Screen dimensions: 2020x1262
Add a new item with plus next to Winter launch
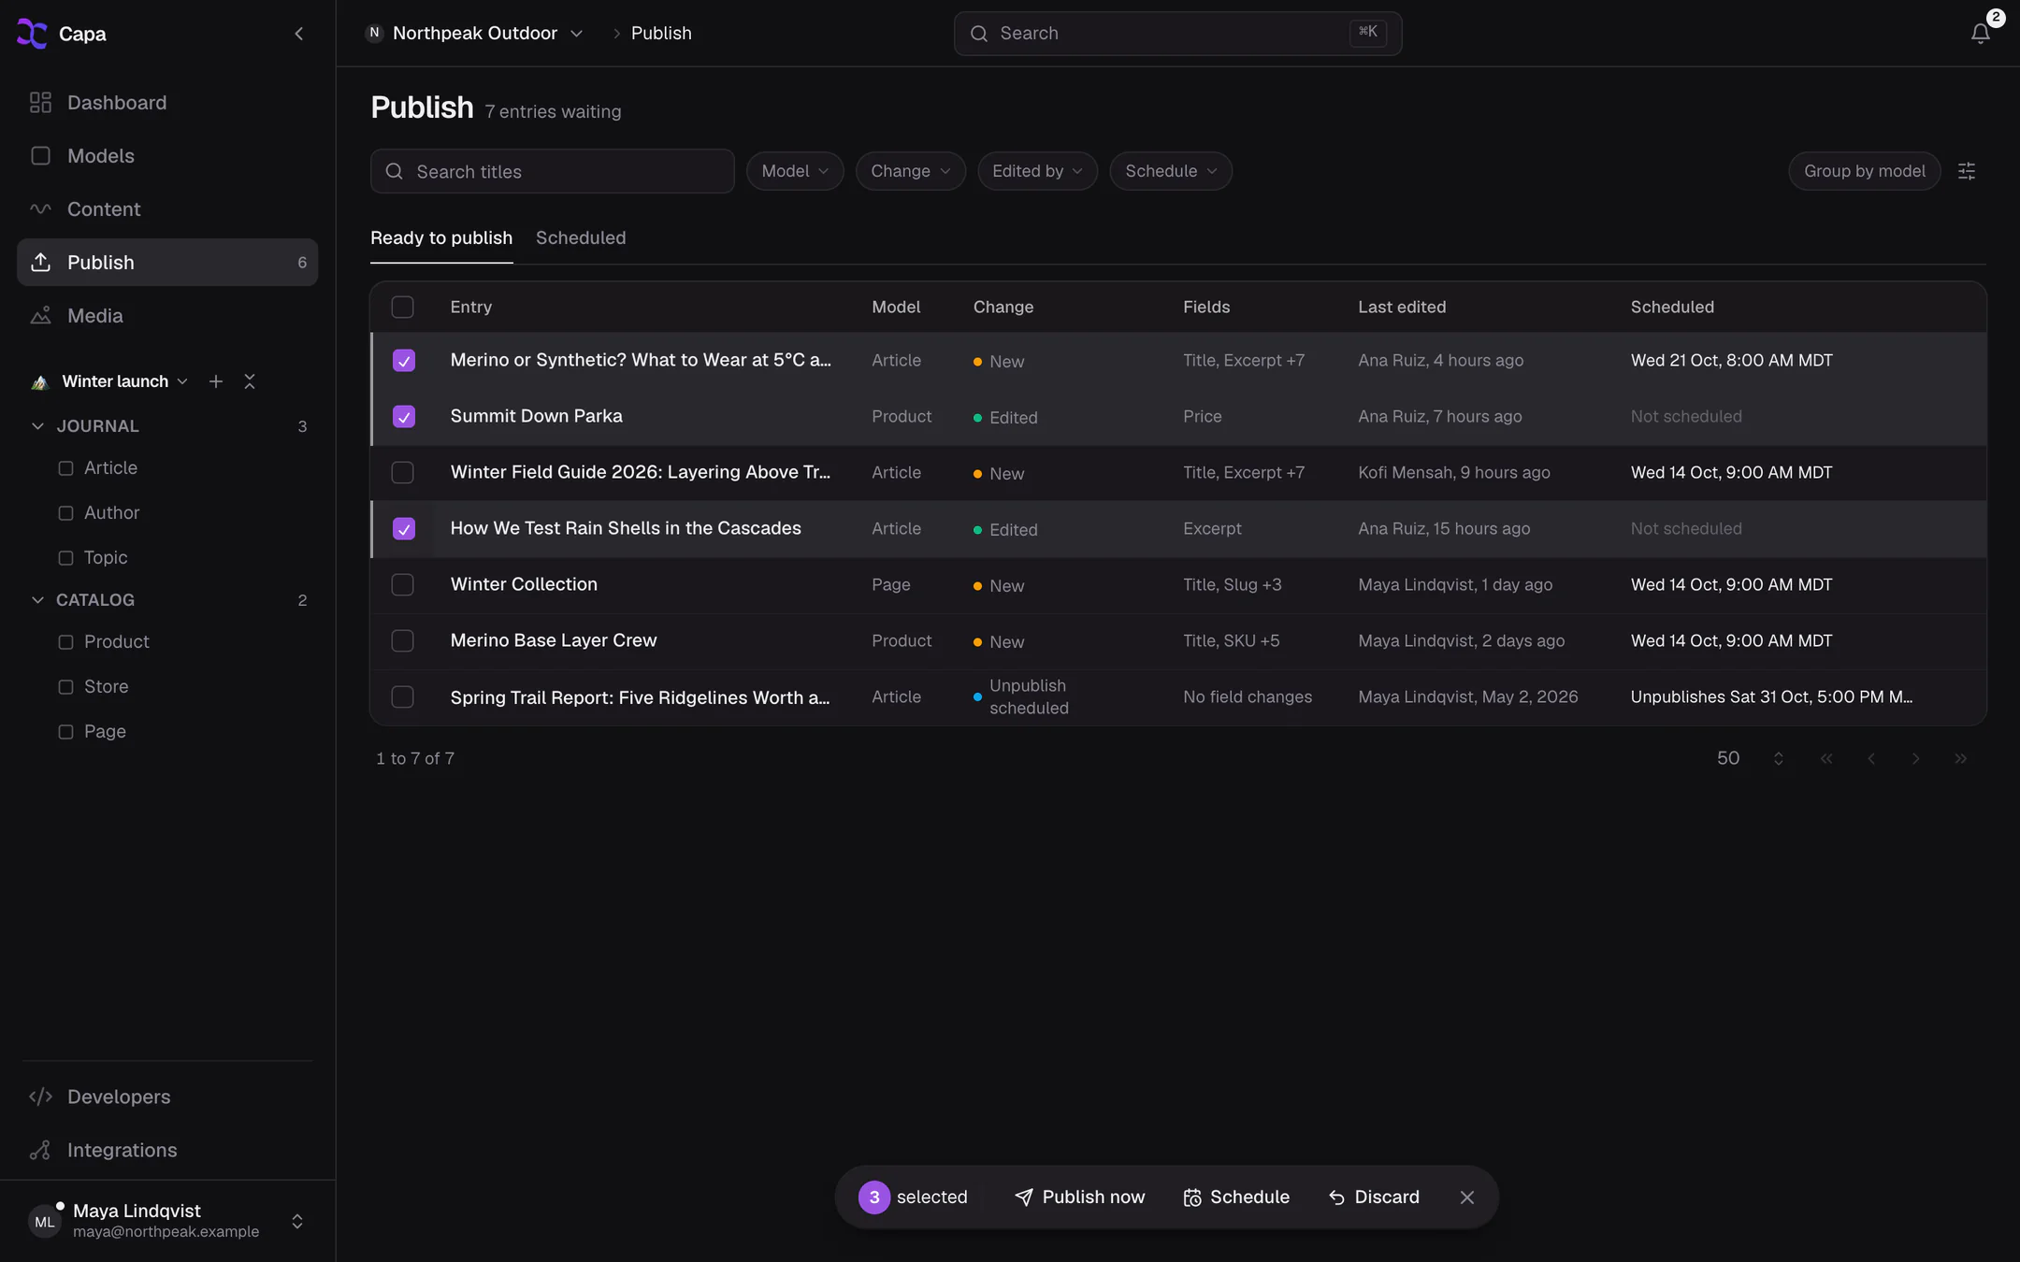pos(216,381)
